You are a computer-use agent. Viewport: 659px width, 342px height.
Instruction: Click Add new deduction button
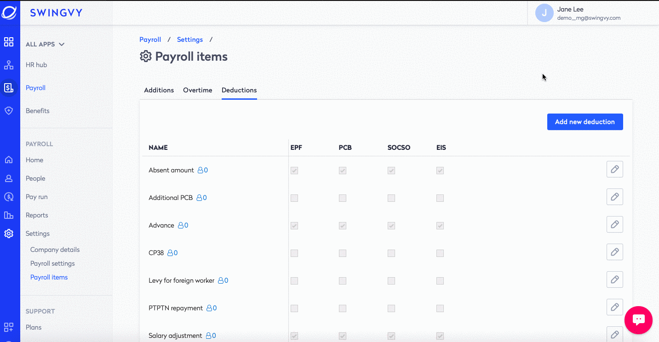pos(585,122)
